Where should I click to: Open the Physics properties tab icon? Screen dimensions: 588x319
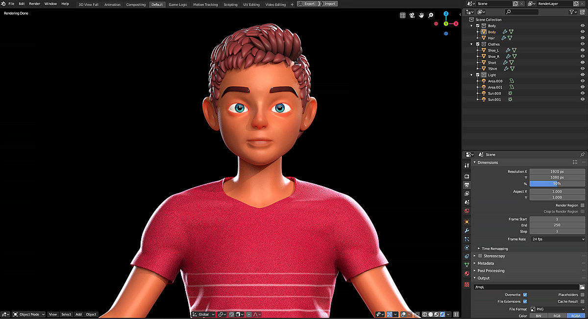coord(467,247)
